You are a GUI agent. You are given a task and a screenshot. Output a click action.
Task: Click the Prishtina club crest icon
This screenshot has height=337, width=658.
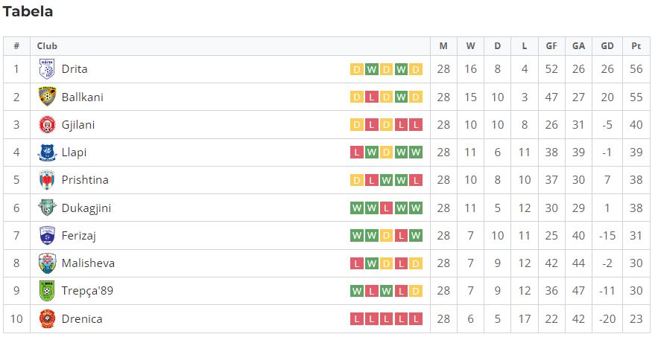[47, 180]
